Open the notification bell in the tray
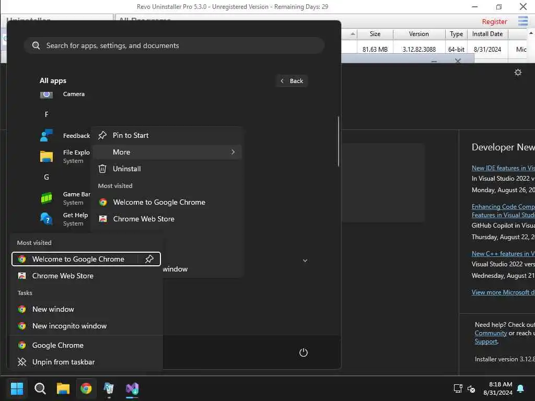This screenshot has height=401, width=535. 520,388
